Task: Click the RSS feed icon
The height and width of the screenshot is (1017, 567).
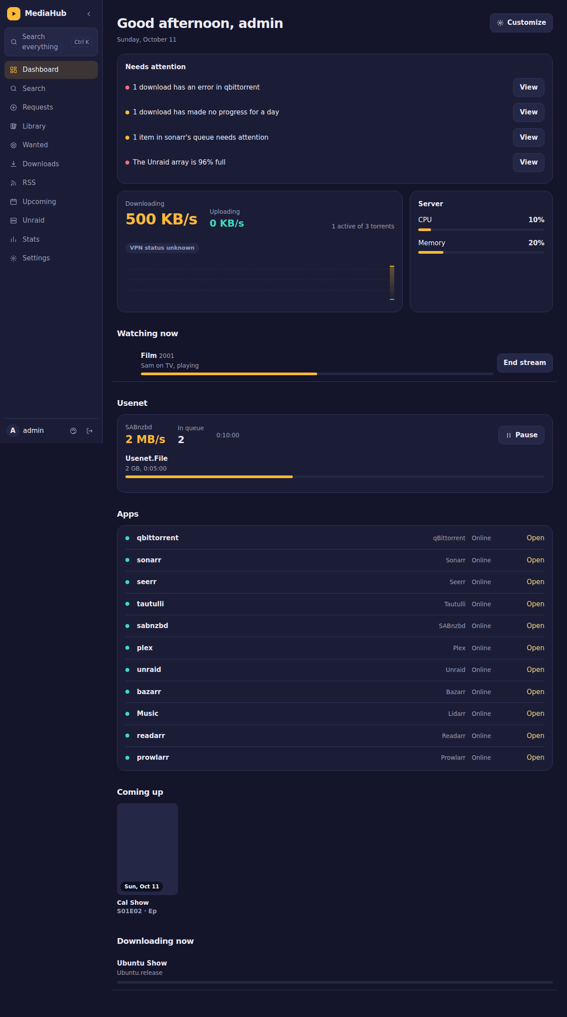Action: point(14,183)
